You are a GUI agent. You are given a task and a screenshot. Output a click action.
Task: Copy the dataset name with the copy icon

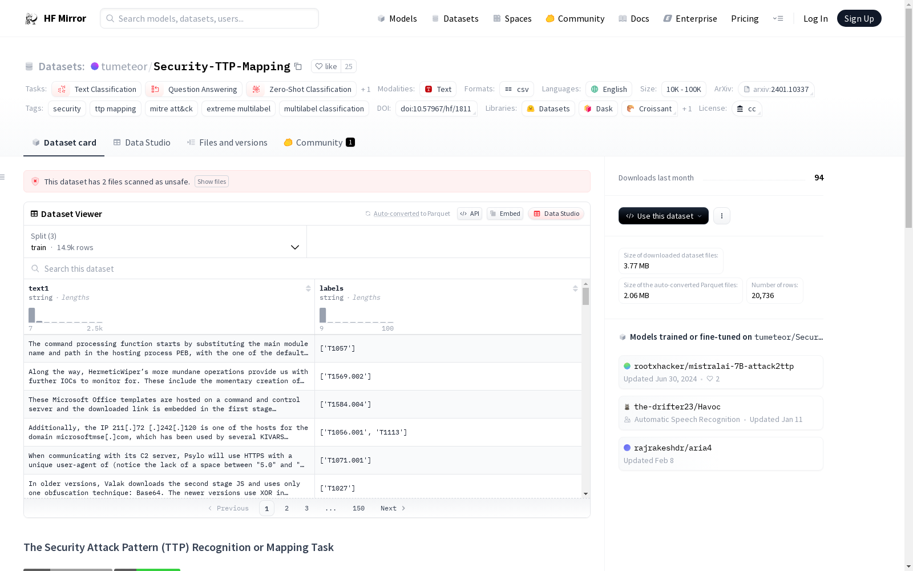click(298, 66)
